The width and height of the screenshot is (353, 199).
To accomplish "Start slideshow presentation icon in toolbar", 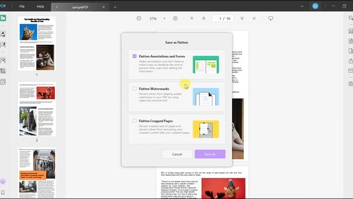I will pos(271,18).
